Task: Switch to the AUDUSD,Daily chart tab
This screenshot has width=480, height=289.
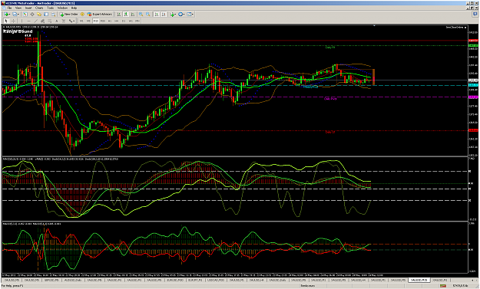Action: click(x=73, y=280)
